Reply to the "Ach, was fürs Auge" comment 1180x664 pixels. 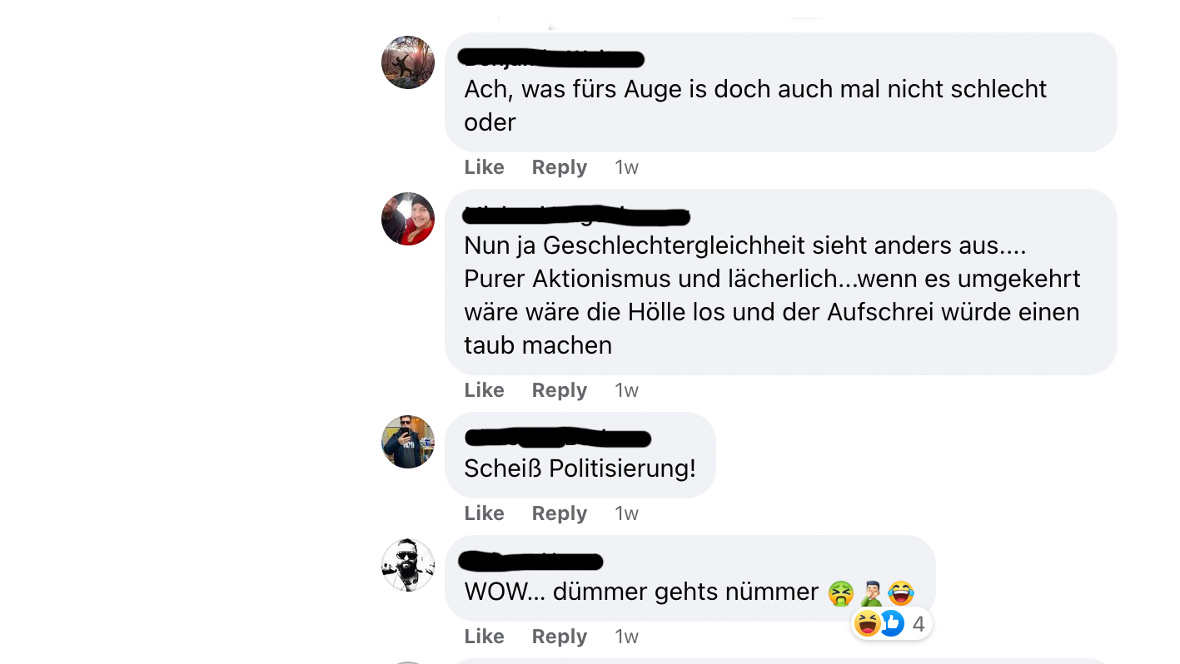click(560, 167)
